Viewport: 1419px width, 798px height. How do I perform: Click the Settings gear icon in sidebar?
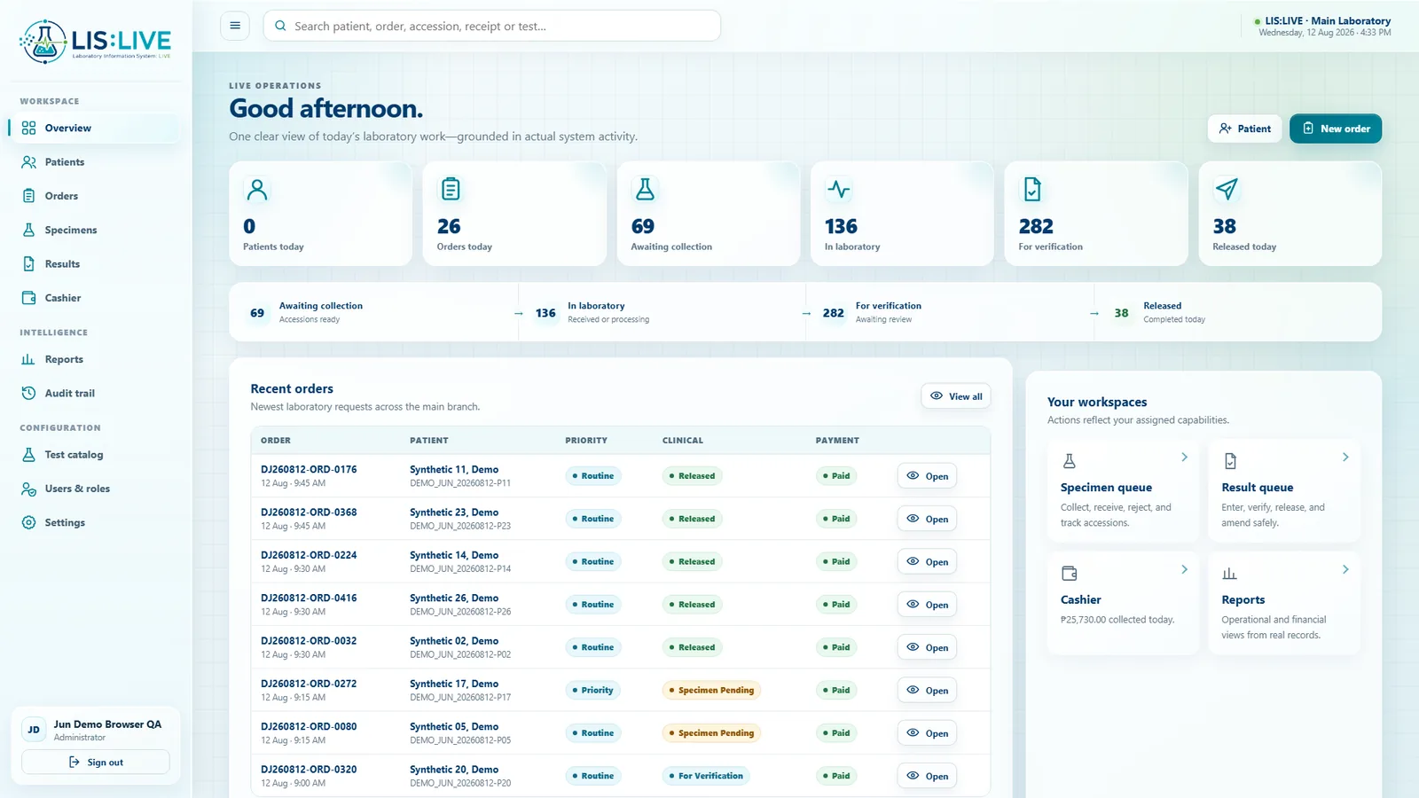pos(28,522)
